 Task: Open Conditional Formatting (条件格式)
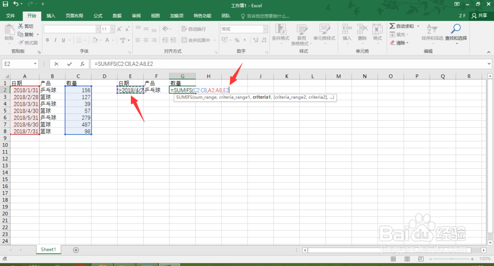pyautogui.click(x=281, y=33)
